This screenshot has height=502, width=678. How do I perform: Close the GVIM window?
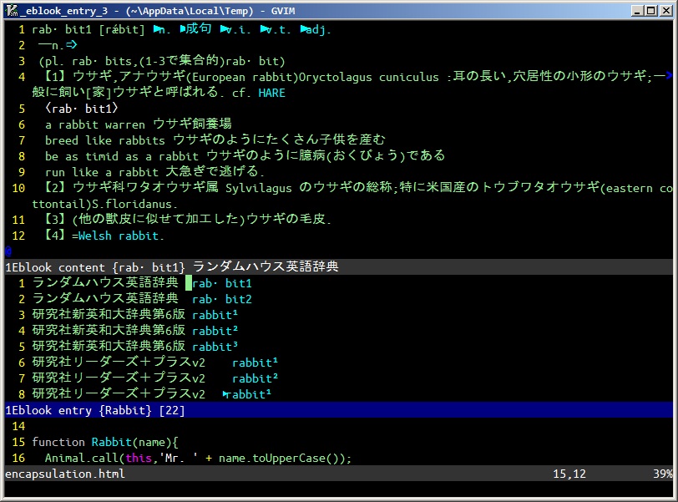666,11
